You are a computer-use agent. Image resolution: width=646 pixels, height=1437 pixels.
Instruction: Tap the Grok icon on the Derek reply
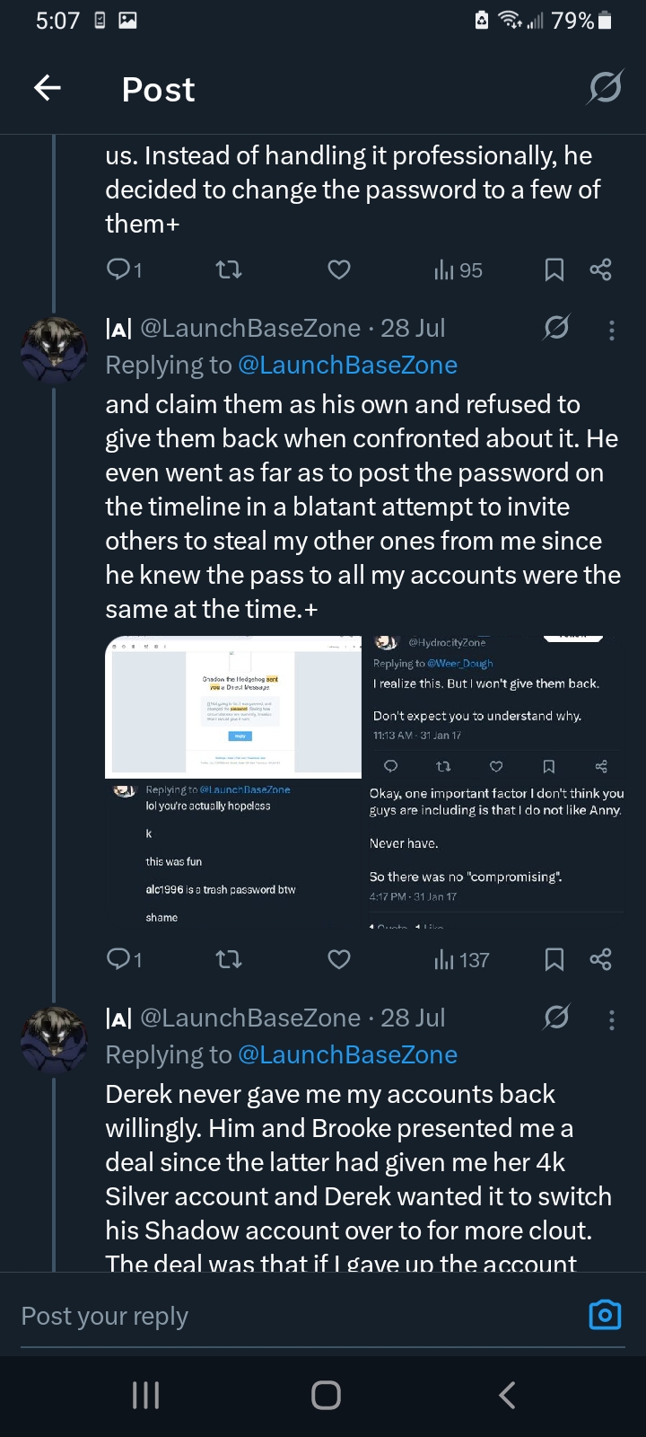pos(556,1018)
